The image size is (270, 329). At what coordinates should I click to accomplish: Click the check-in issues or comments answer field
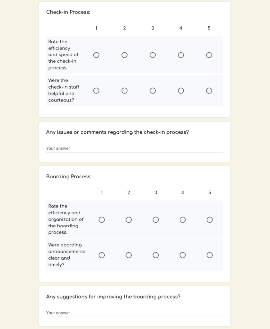[x=135, y=148]
